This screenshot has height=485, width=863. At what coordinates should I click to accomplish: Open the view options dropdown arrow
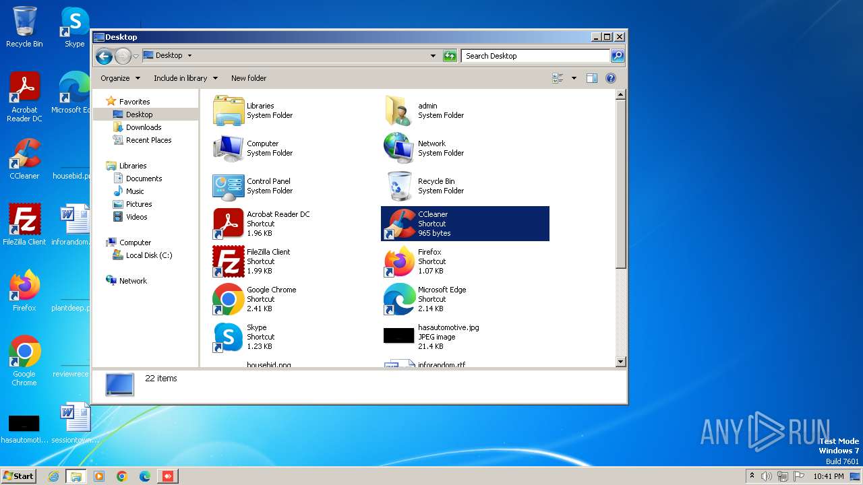pos(574,78)
